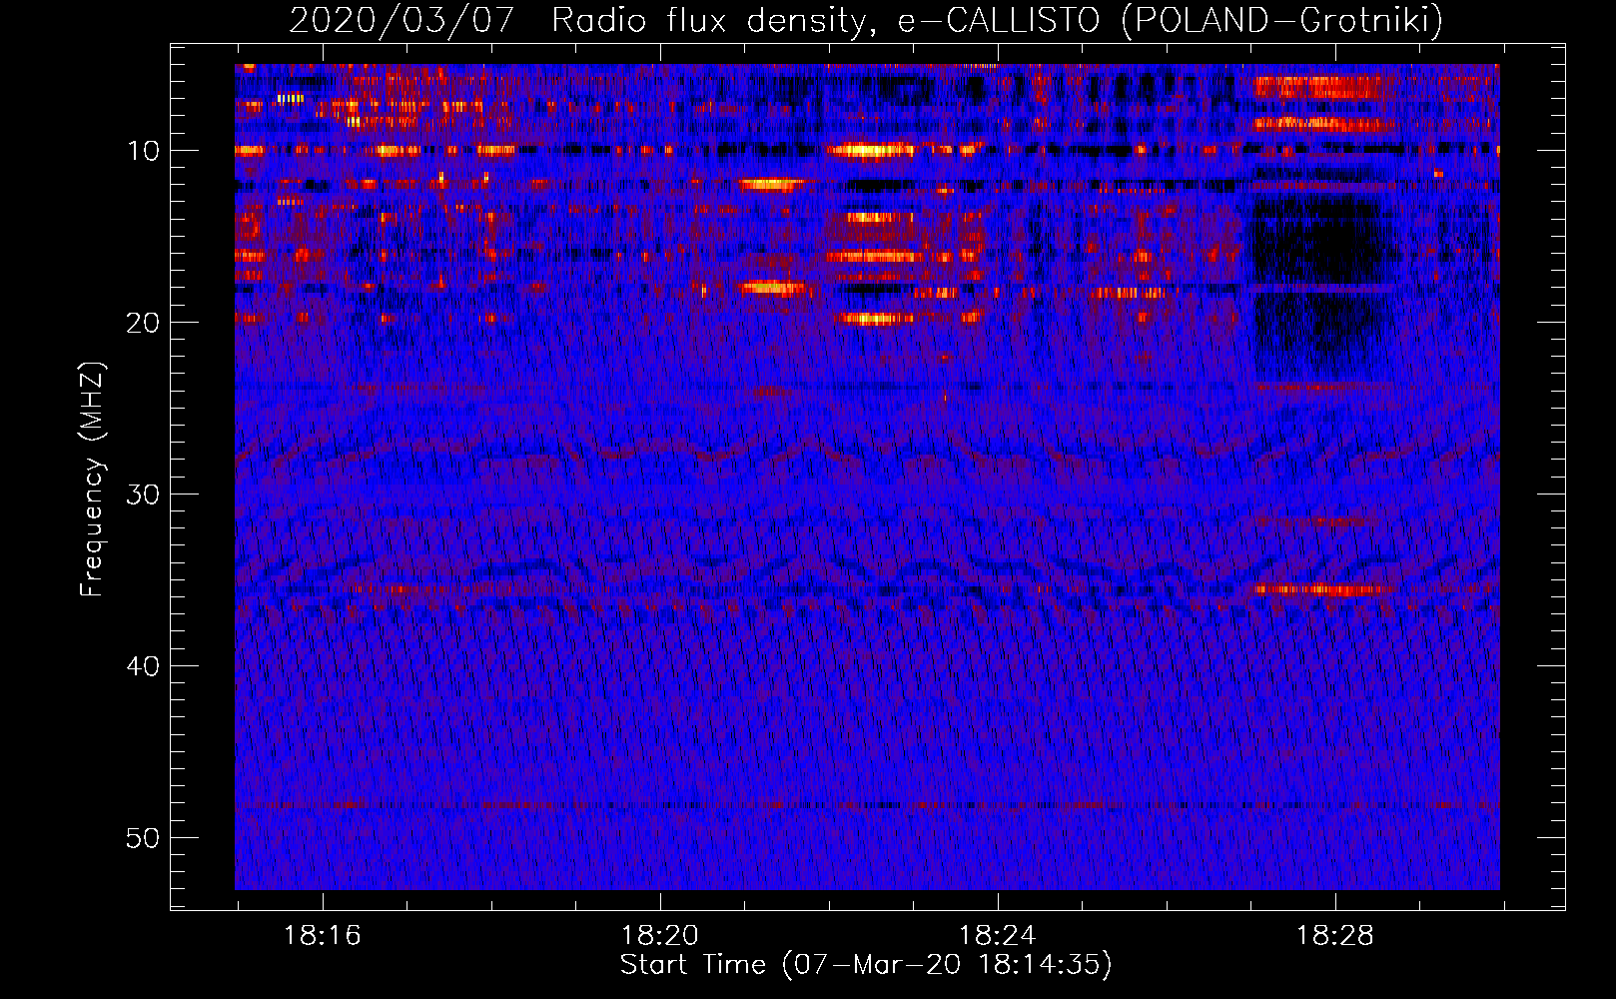Click the 20 MHz frequency tick label
Screen dimensions: 1616x999
pos(144,323)
